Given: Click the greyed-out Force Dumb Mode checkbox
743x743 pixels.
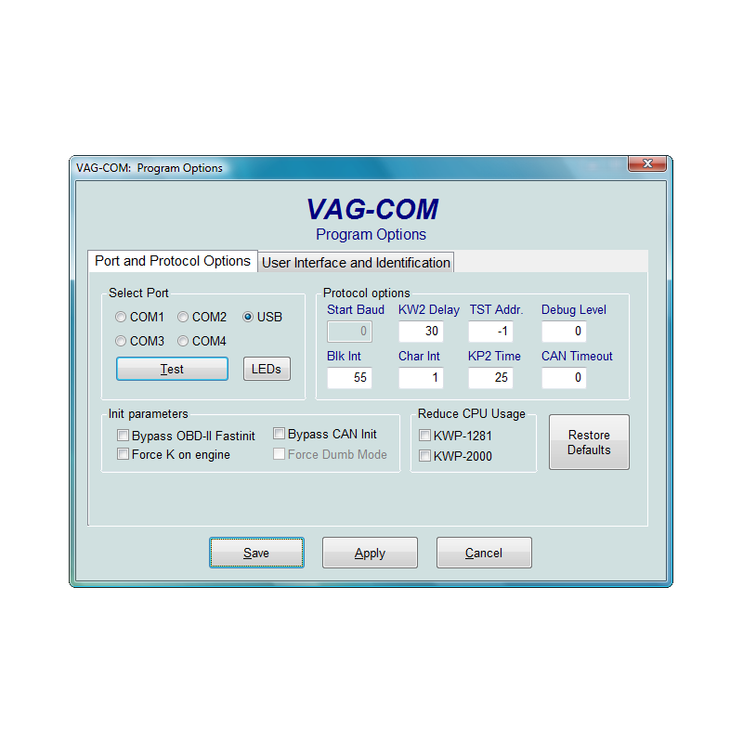Looking at the screenshot, I should point(280,454).
